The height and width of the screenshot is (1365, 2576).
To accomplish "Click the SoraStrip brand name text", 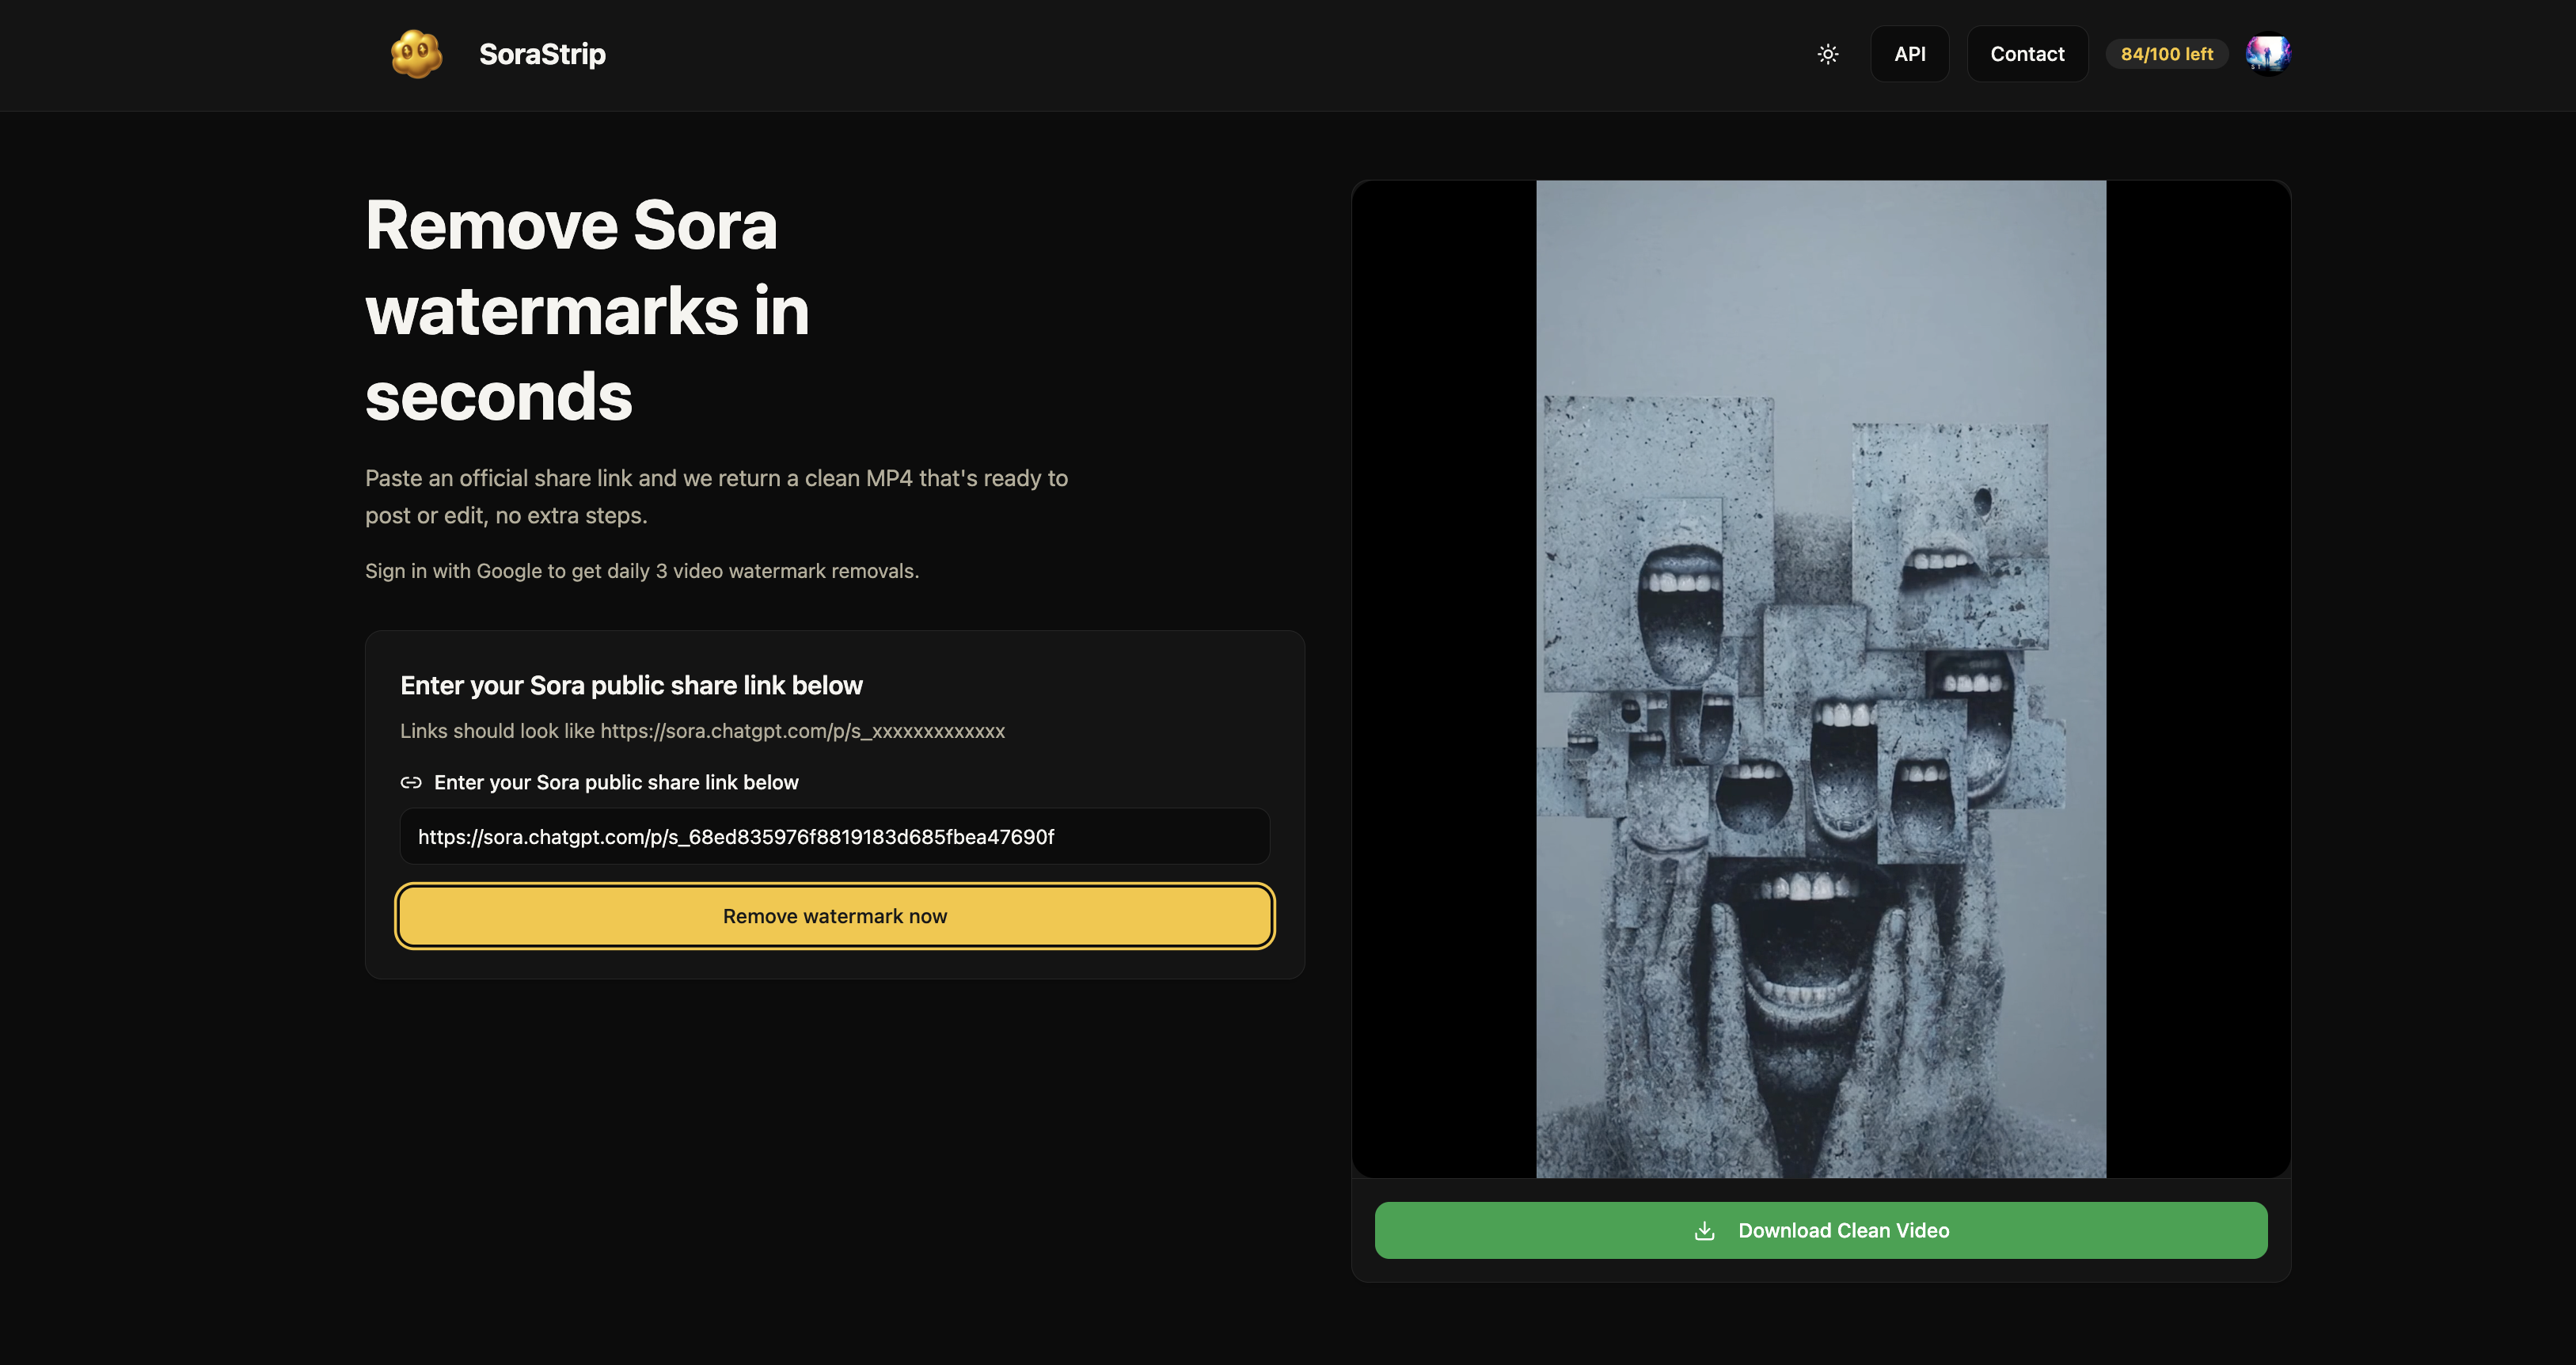I will [542, 54].
